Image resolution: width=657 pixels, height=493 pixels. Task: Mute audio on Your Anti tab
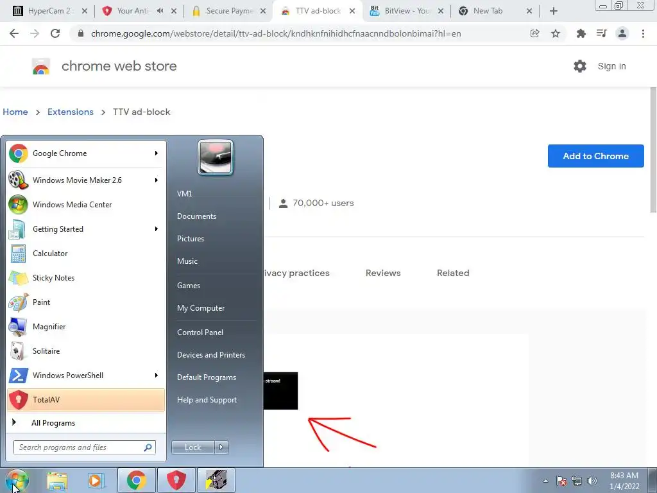click(x=160, y=11)
